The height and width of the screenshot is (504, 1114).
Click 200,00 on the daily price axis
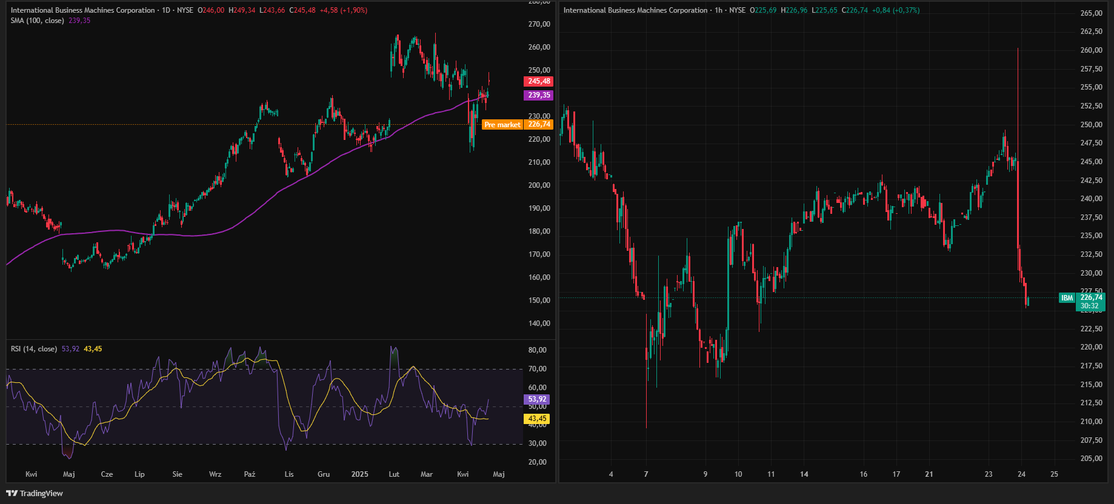539,185
